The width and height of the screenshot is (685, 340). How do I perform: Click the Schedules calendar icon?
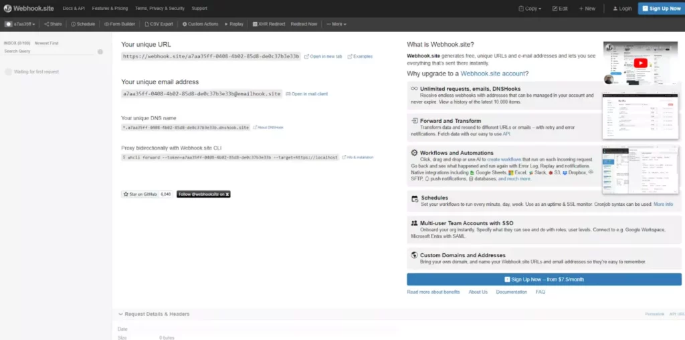pos(415,198)
